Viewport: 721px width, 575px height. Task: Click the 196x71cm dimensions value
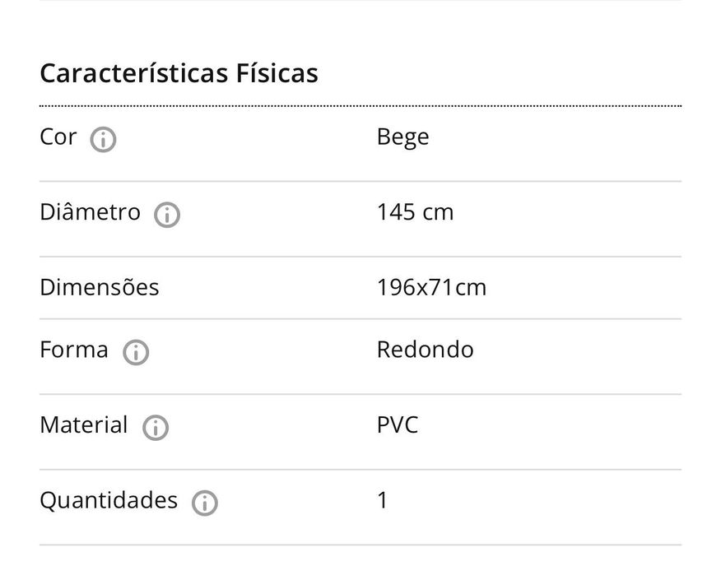[431, 287]
